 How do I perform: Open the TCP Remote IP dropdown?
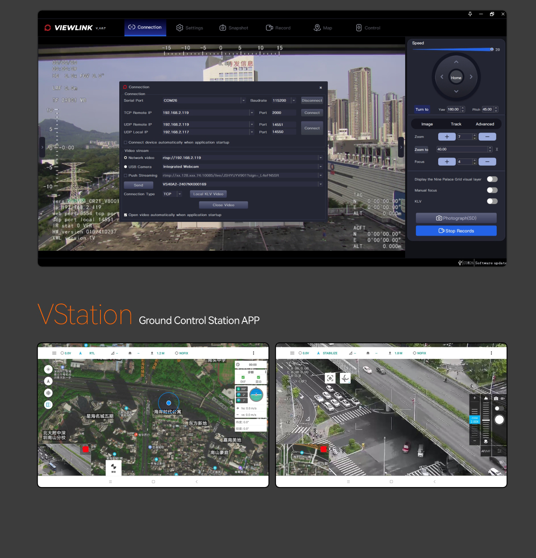click(251, 112)
